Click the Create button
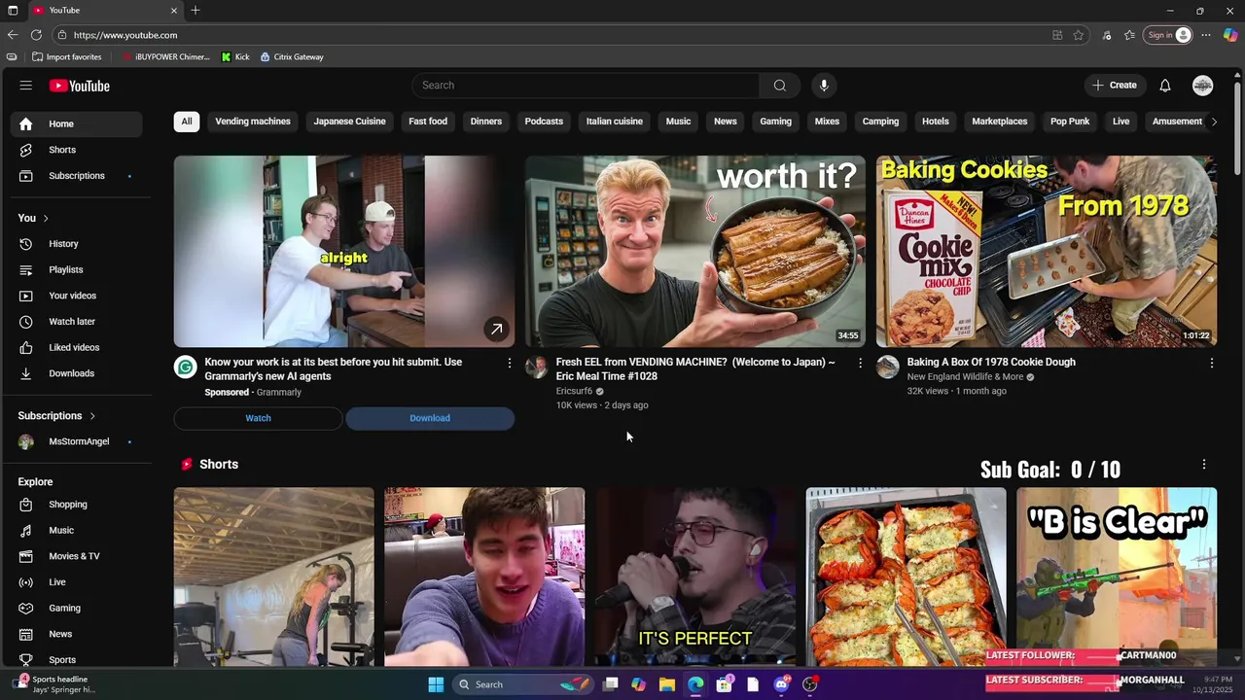Viewport: 1245px width, 700px height. (1115, 86)
